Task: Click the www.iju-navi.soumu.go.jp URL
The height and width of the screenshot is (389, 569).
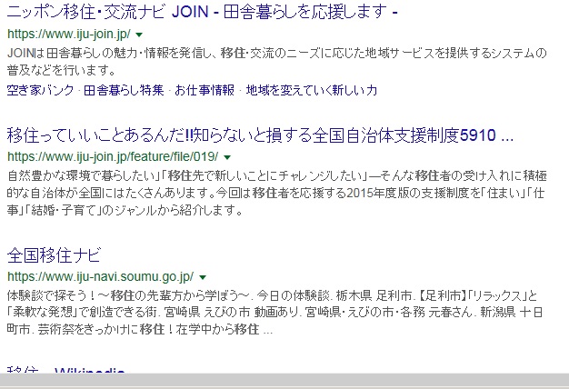Action: click(x=101, y=277)
